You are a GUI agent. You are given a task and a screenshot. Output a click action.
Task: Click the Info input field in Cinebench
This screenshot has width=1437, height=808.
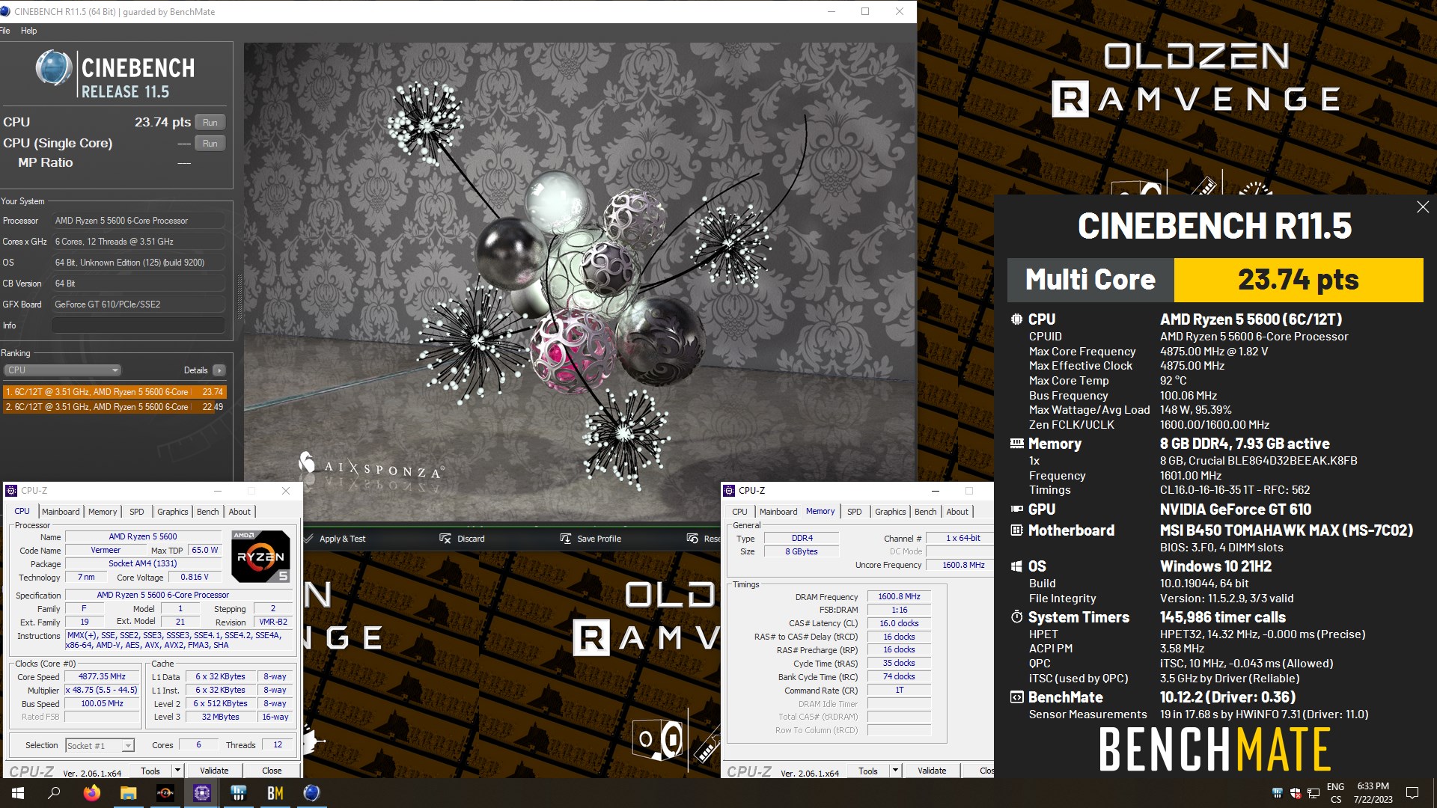tap(138, 325)
